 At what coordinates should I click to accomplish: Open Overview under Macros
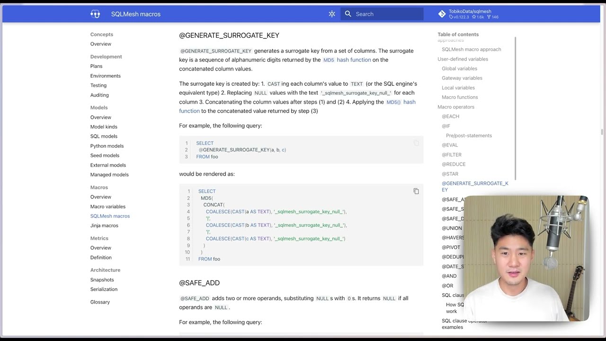coord(101,197)
